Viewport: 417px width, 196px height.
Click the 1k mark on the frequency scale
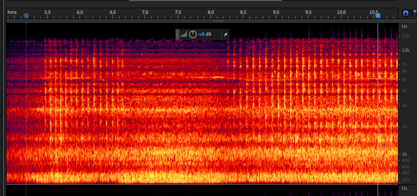[405, 154]
